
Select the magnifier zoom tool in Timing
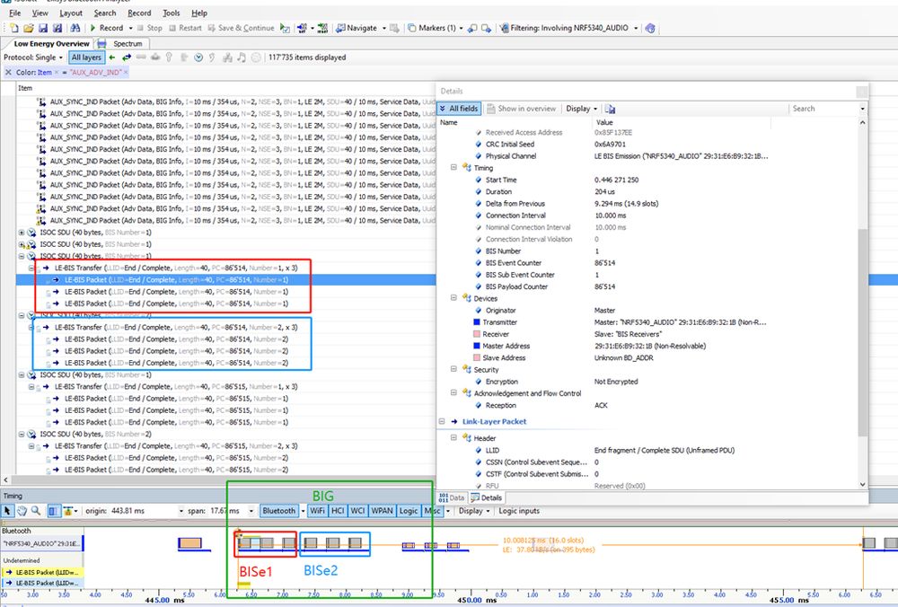[x=34, y=511]
